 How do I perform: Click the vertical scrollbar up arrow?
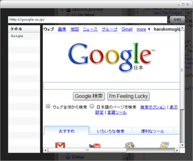coord(182,28)
